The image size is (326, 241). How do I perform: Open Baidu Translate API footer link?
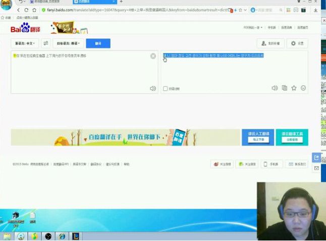pos(61,164)
